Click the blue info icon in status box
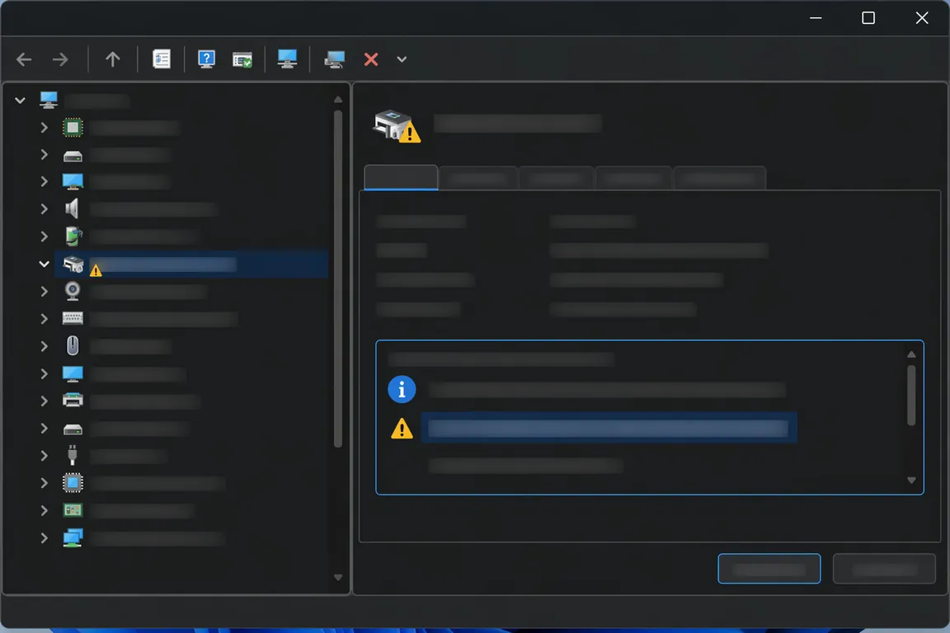This screenshot has width=950, height=633. [x=402, y=390]
